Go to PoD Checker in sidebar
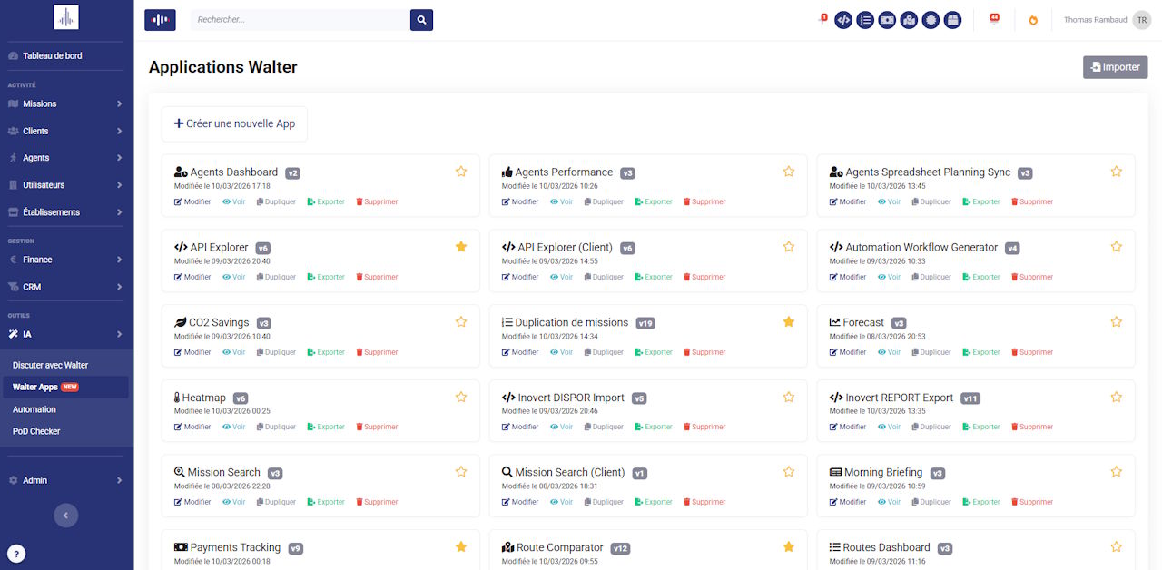Screen dimensions: 1162x570 (x=36, y=431)
